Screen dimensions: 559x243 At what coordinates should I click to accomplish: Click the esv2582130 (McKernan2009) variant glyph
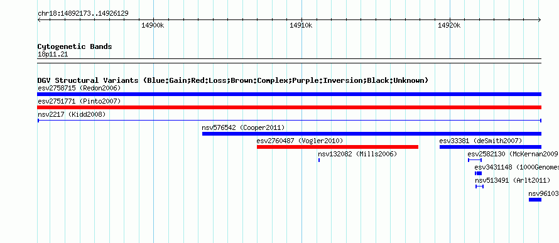[x=474, y=160]
